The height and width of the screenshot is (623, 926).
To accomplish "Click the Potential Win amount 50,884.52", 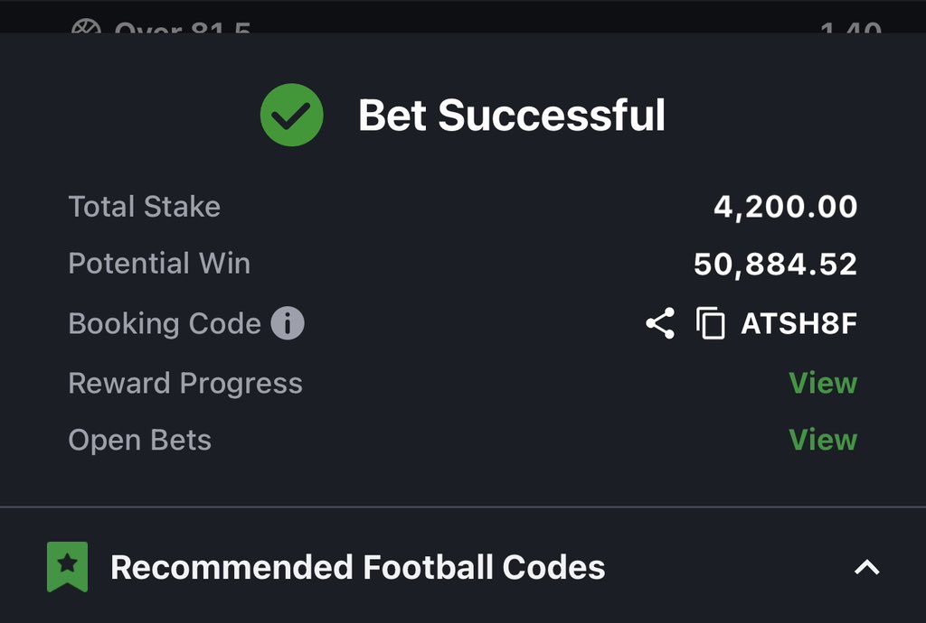I will point(775,264).
